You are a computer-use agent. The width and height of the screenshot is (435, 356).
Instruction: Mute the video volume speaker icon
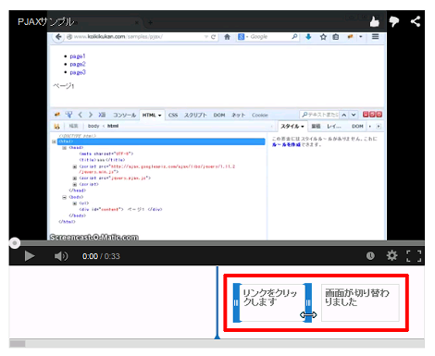[61, 256]
